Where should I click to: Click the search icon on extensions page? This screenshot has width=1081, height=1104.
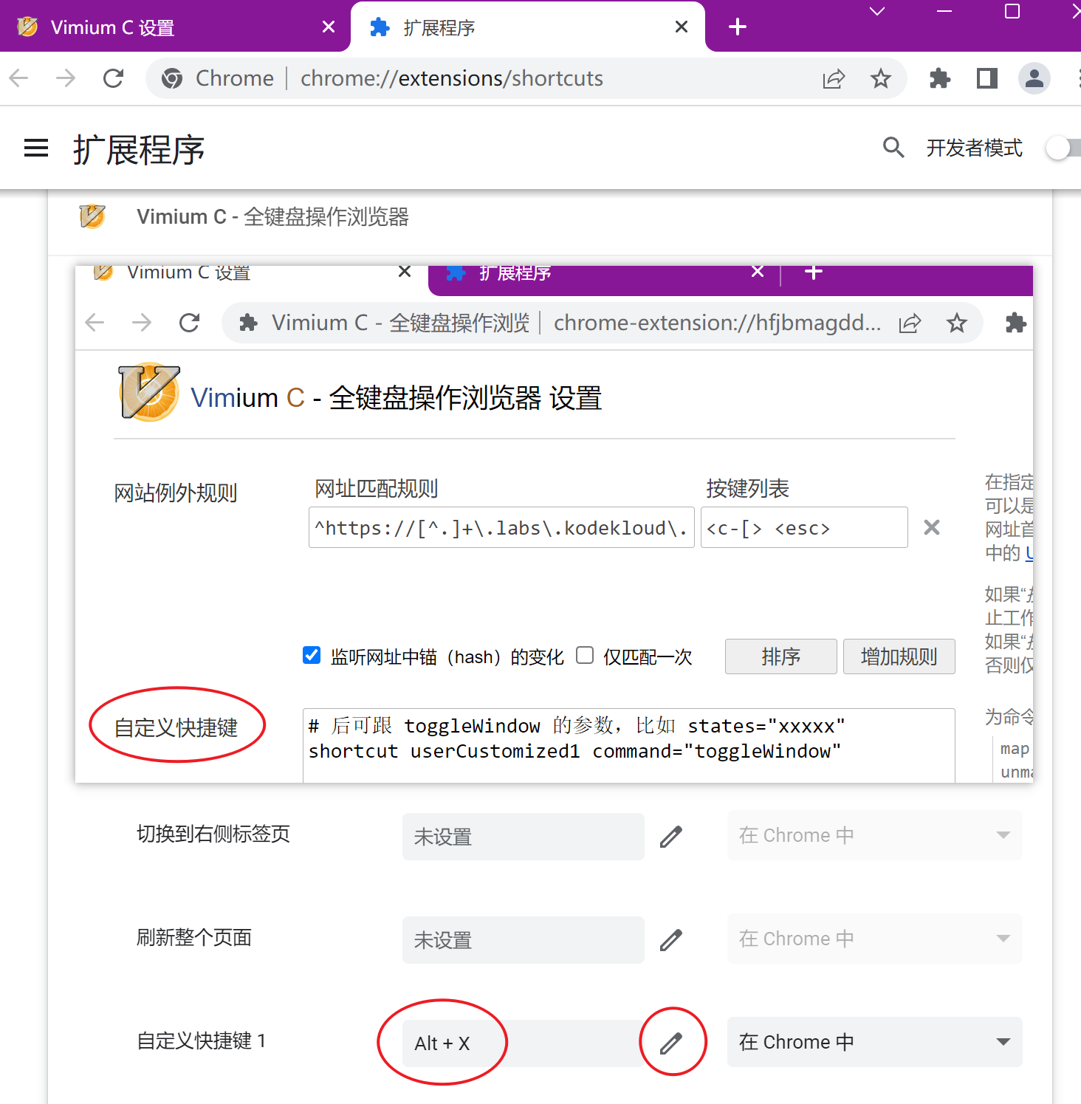point(893,148)
